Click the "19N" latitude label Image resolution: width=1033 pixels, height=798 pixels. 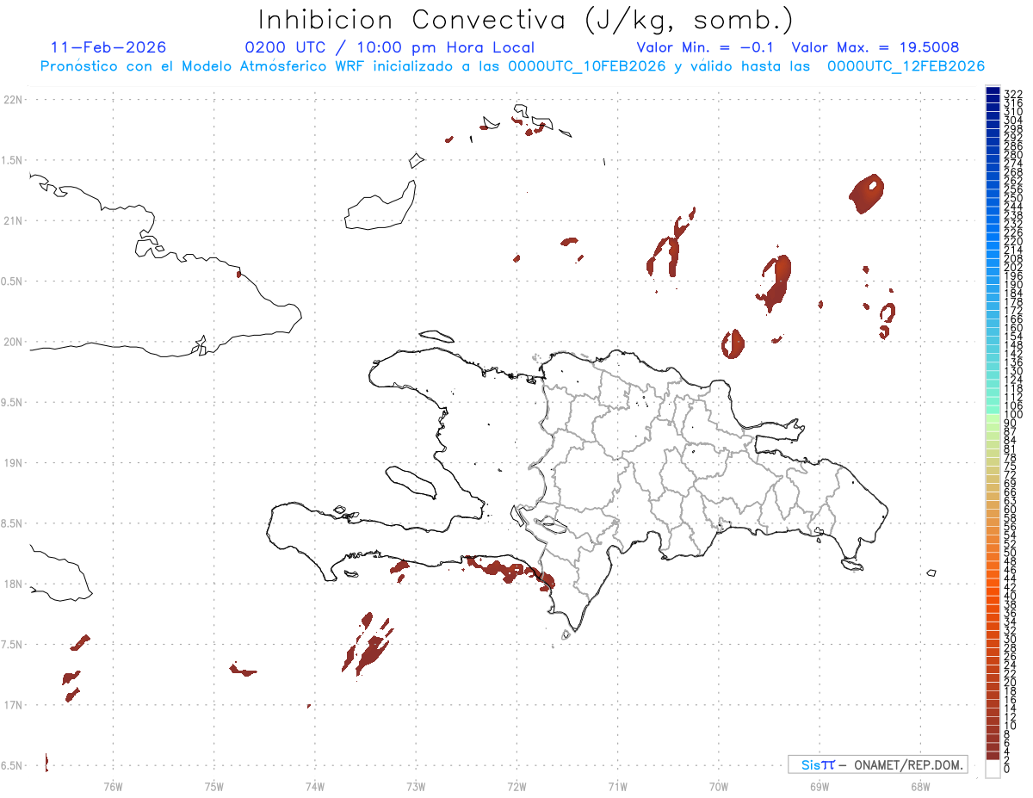(13, 462)
